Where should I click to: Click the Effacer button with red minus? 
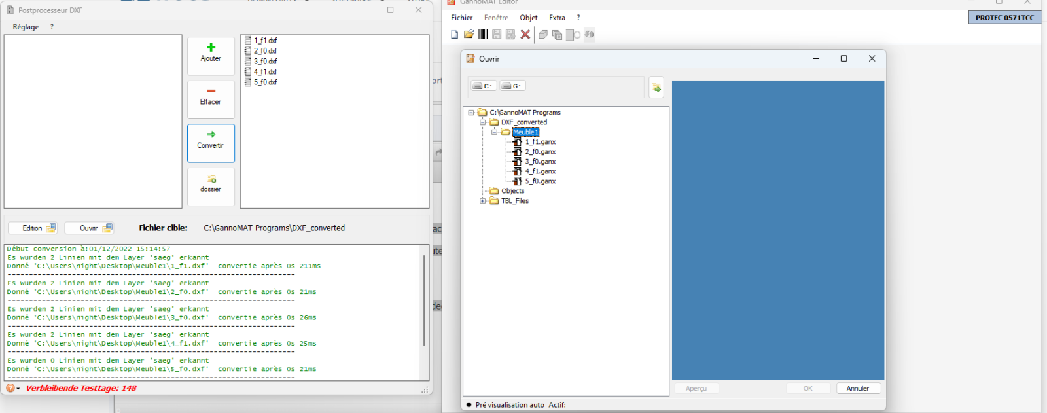[211, 99]
